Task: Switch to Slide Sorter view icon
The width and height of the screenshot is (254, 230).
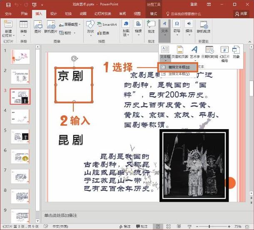Action: 169,226
